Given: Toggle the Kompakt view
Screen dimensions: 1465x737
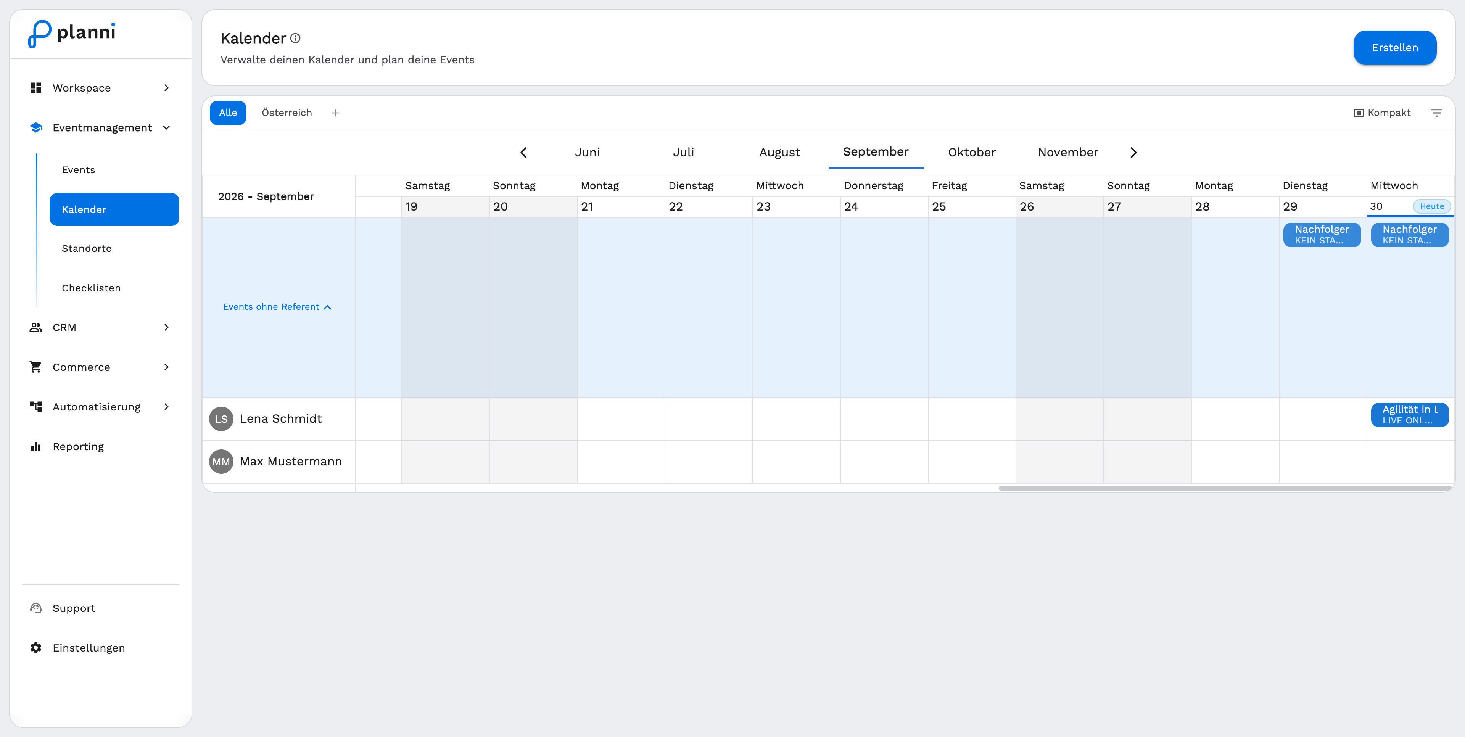Looking at the screenshot, I should pyautogui.click(x=1382, y=113).
